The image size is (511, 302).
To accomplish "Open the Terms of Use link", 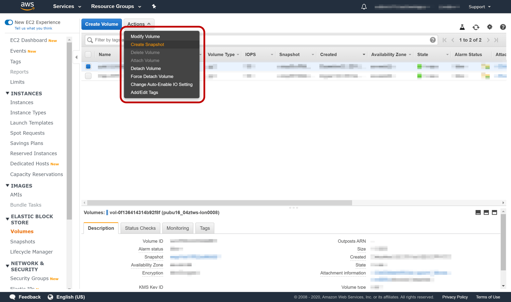I will click(488, 297).
